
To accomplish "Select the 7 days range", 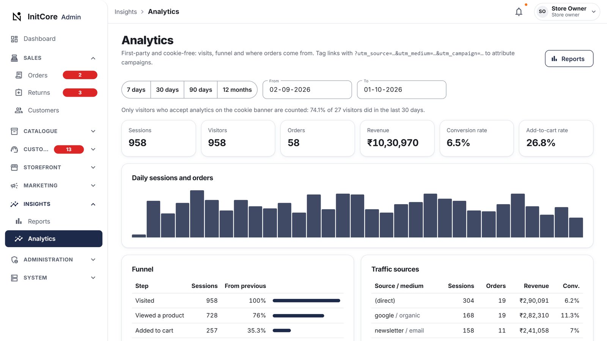I will [136, 90].
